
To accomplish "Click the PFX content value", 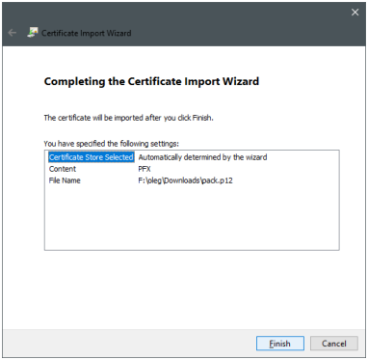I will pyautogui.click(x=145, y=169).
